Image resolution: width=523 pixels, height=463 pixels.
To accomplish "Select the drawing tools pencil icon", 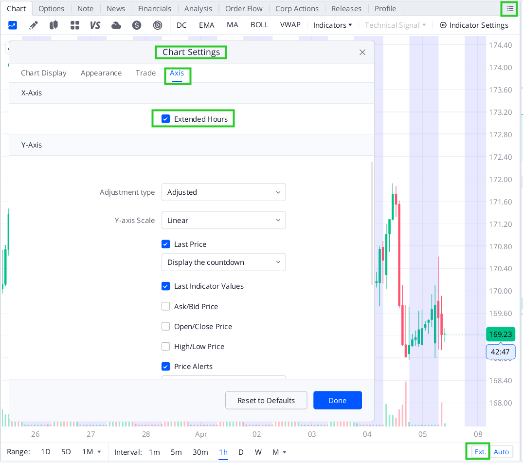I will (34, 25).
